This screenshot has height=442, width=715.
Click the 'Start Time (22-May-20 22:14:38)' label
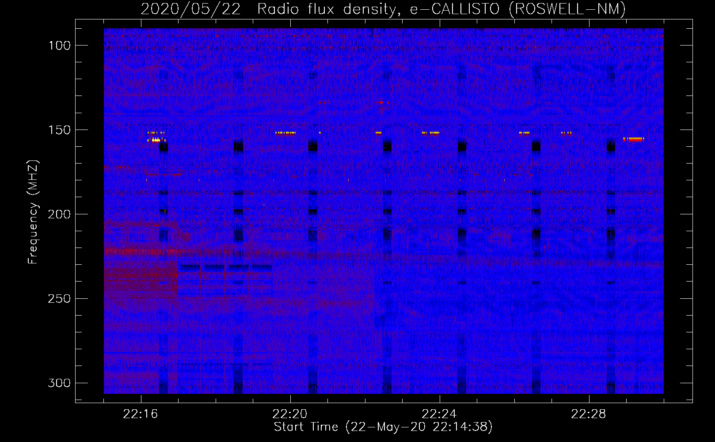pos(383,427)
